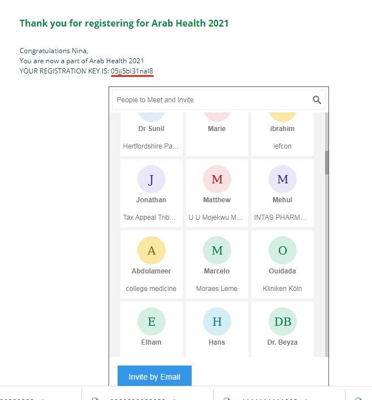Select Jonathan's J avatar
The width and height of the screenshot is (372, 400).
(x=151, y=180)
